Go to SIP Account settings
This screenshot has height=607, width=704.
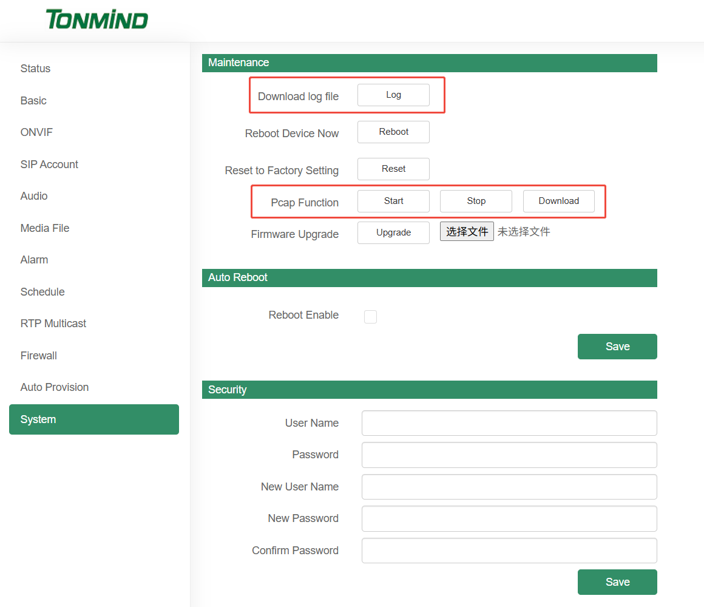click(49, 164)
